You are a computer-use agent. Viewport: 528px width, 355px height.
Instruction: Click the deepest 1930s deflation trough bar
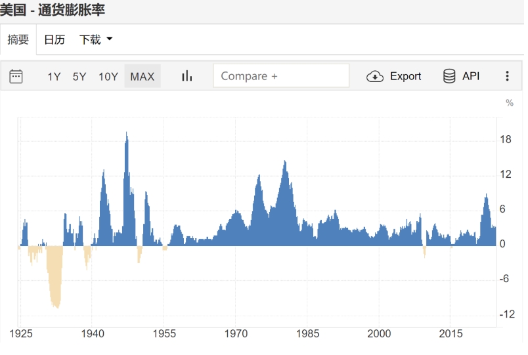[58, 277]
